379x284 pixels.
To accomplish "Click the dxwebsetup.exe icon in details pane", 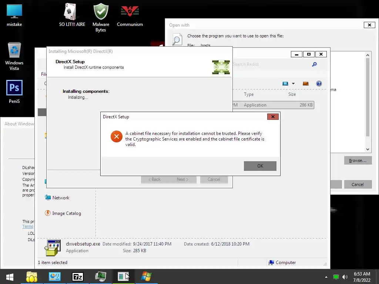I will click(53, 247).
